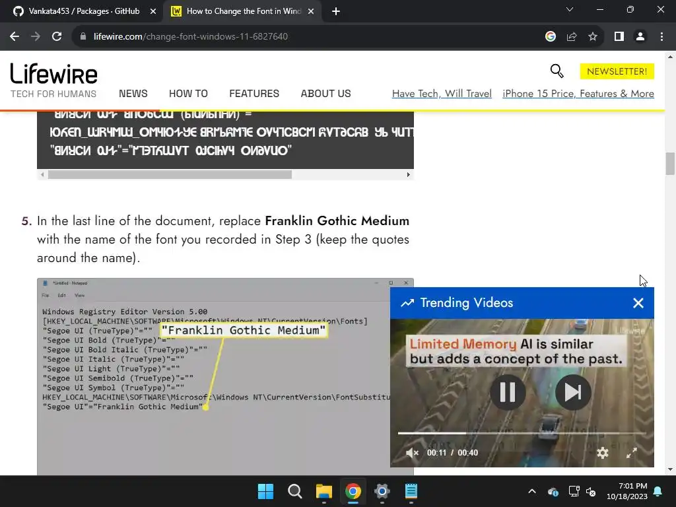The height and width of the screenshot is (507, 676).
Task: Open the Lifewire site search
Action: (x=557, y=71)
